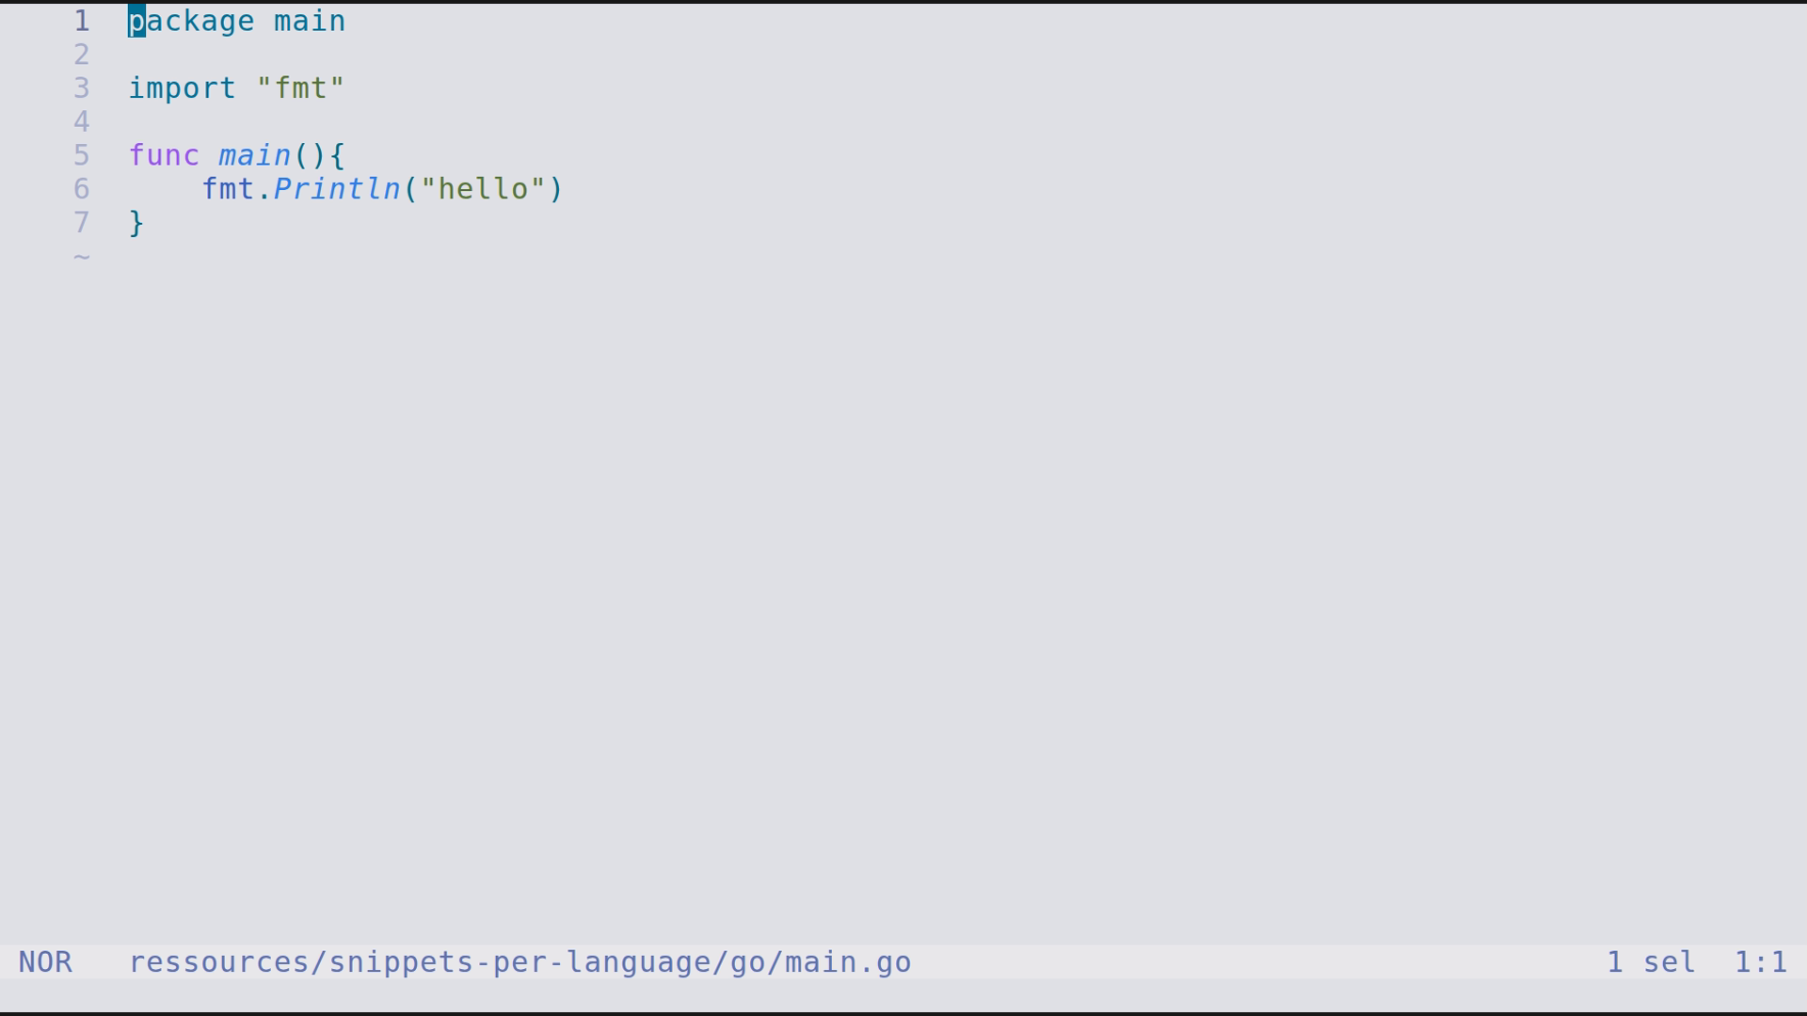Click line number 2 in the gutter
Viewport: 1807px width, 1016px height.
tap(82, 55)
